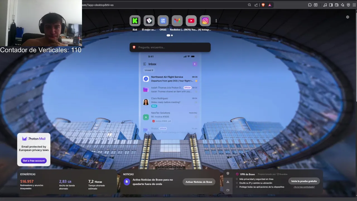Open new tab page settings gear
Screen dimensions: 357x201
click(348, 17)
